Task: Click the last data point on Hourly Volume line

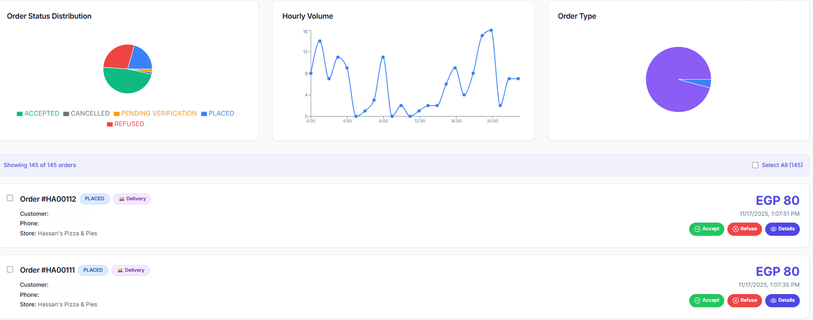Action: click(x=518, y=79)
